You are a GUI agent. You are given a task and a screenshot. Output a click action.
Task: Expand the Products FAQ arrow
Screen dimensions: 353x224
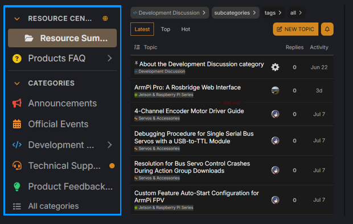click(110, 58)
